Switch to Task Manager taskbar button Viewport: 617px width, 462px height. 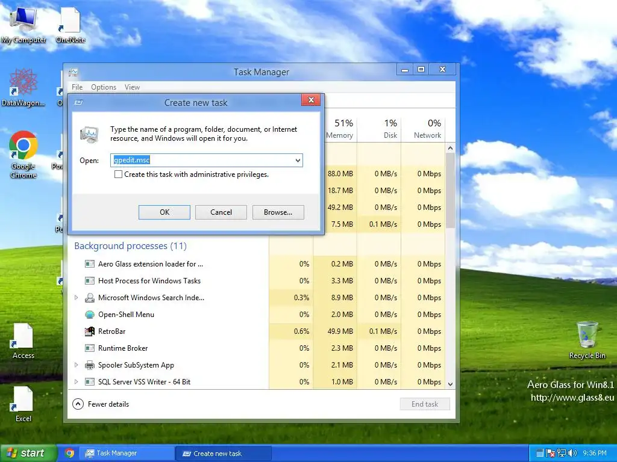pos(127,454)
